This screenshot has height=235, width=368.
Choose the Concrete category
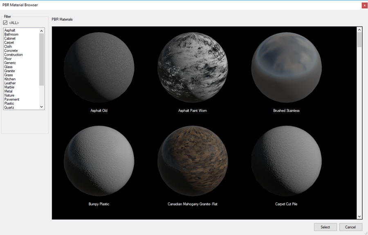point(11,51)
